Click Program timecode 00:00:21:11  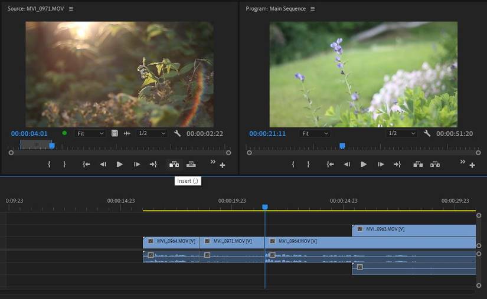point(267,134)
